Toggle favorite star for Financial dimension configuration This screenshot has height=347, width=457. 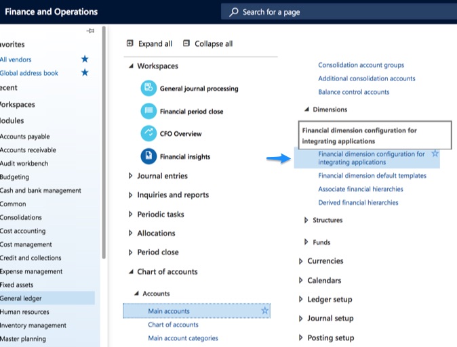[x=435, y=154]
